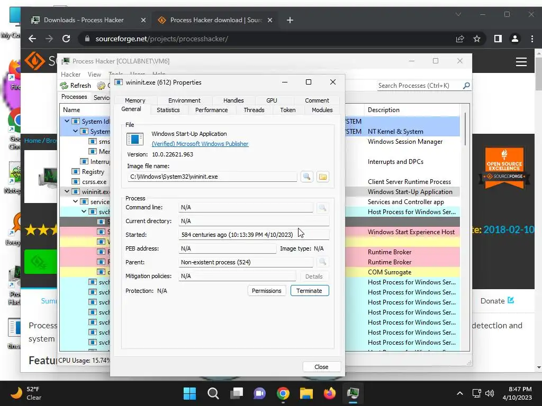Click the Chrome reload page icon

[66, 39]
